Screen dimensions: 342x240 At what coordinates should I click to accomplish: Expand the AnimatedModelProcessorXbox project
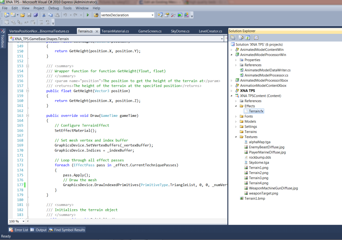(232, 80)
